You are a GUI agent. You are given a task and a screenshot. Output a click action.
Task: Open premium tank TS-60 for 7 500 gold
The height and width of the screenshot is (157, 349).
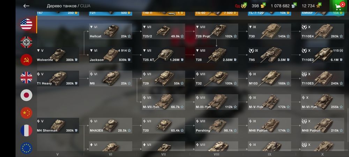217,13
